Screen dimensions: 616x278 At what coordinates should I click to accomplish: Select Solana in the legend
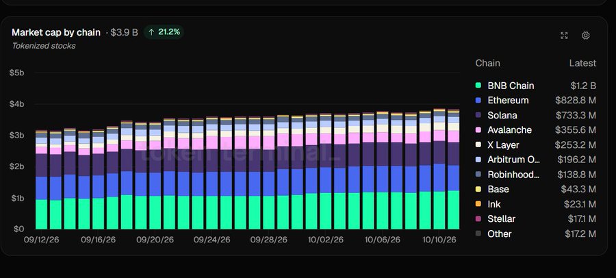(x=502, y=115)
